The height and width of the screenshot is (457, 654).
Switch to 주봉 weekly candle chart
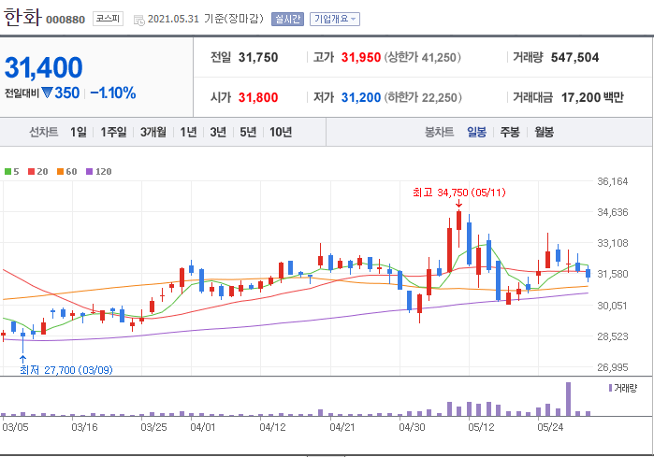coord(510,133)
